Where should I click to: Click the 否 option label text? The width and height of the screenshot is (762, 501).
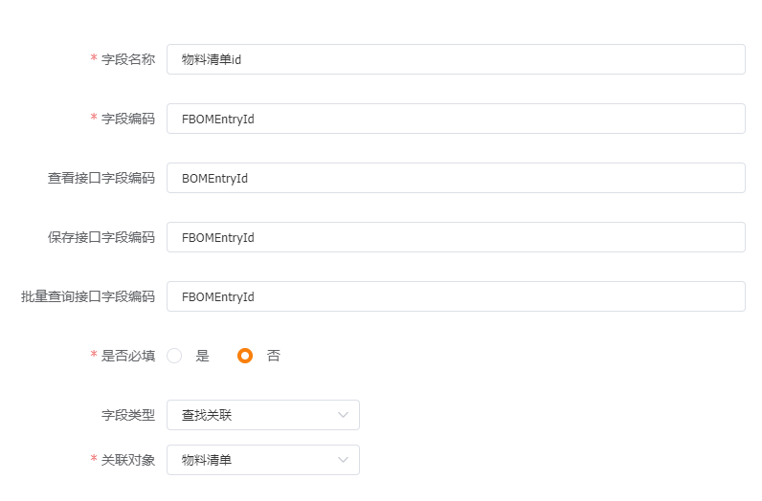[x=274, y=356]
